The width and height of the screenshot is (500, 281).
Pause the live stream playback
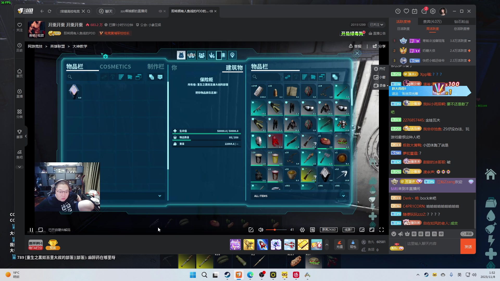click(x=31, y=230)
